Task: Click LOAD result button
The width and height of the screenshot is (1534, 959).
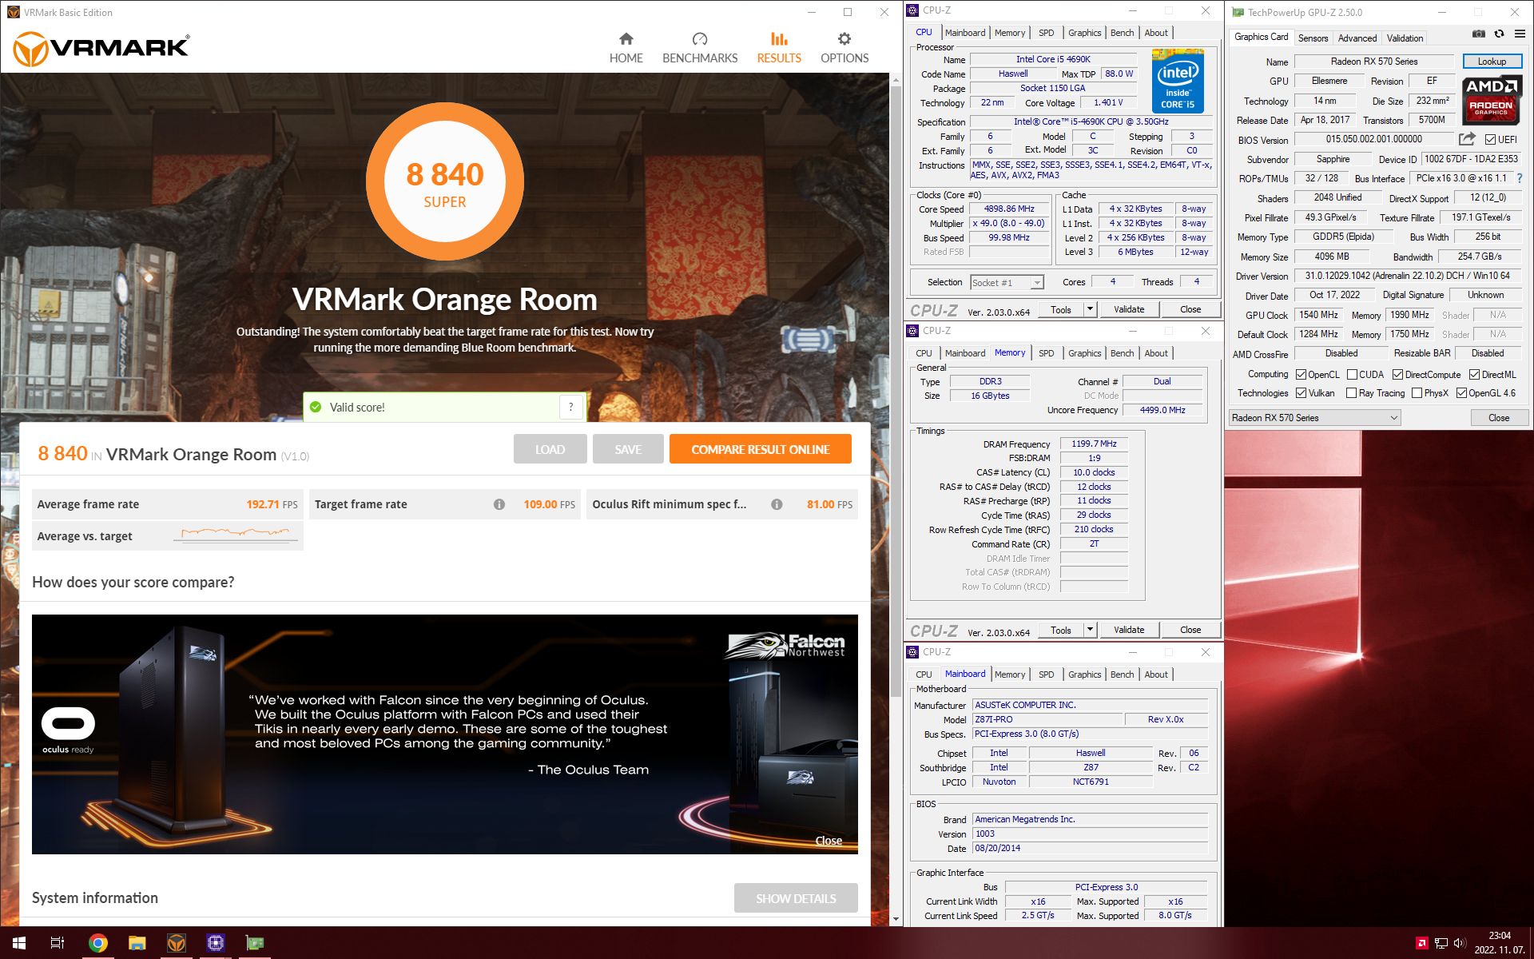Action: [550, 449]
